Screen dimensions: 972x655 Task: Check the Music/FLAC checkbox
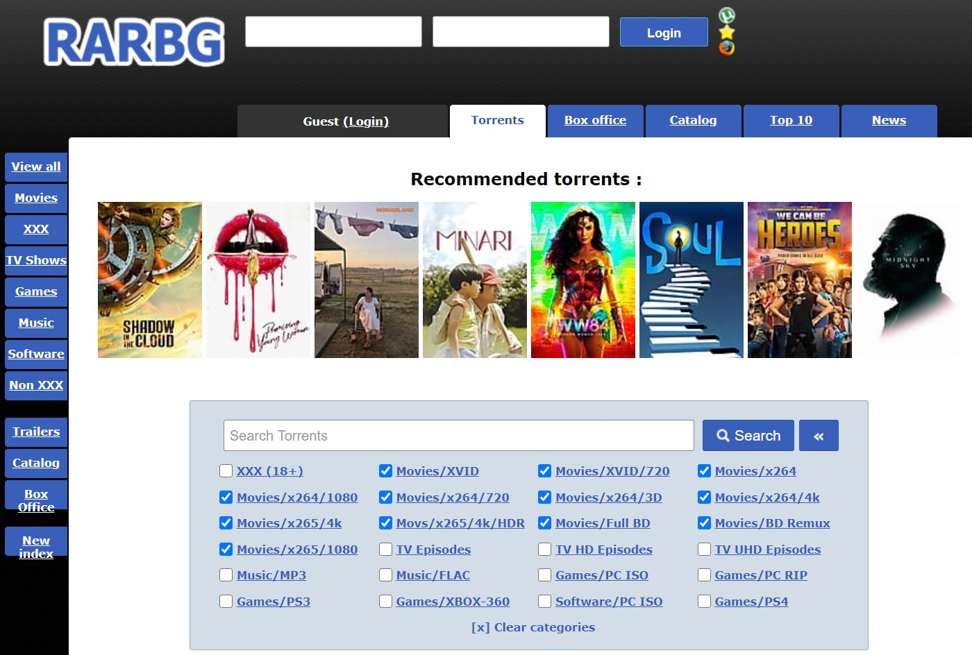[x=385, y=575]
